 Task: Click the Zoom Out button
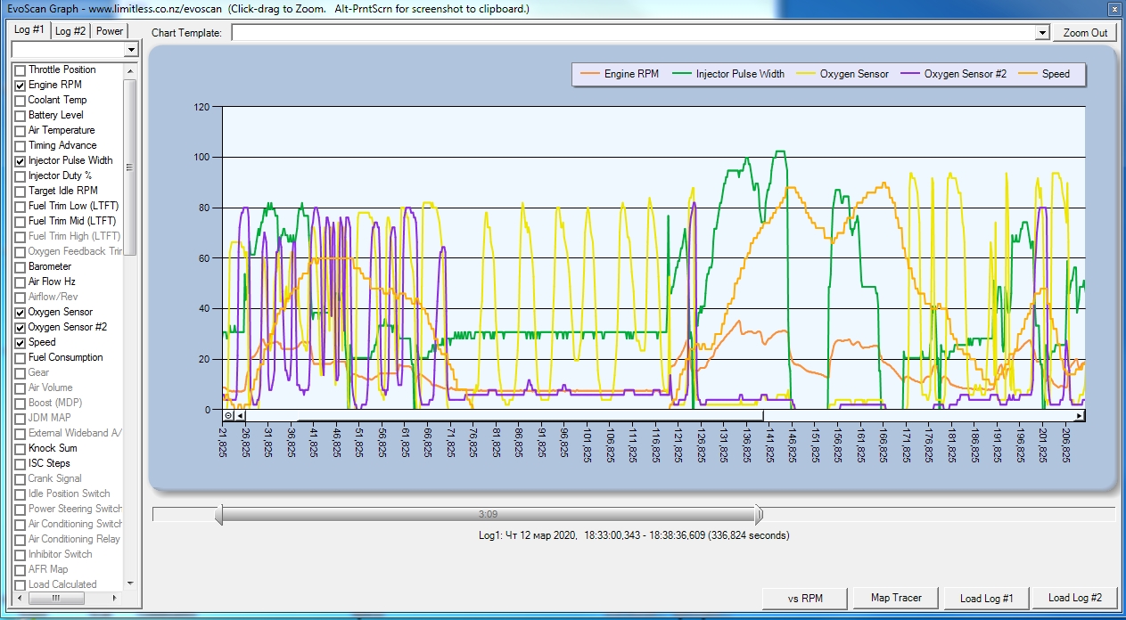(x=1085, y=33)
